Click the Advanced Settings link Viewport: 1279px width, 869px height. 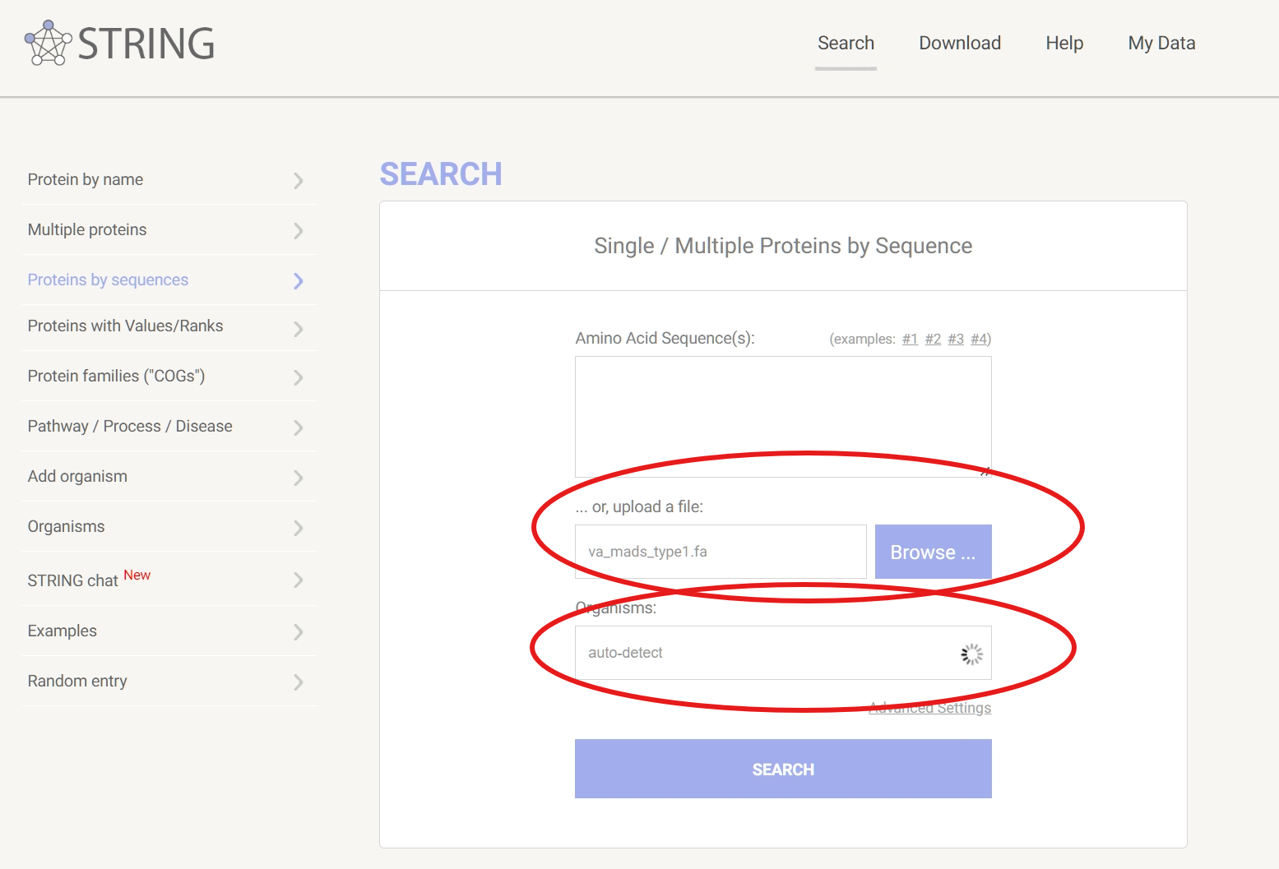pos(930,708)
